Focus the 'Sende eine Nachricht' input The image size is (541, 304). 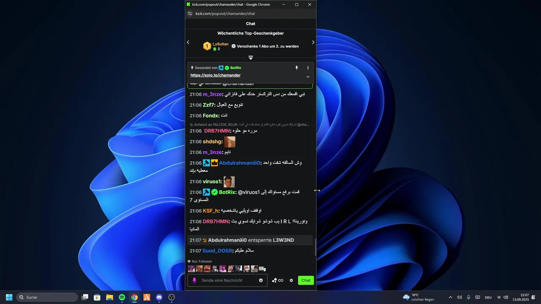(x=227, y=280)
